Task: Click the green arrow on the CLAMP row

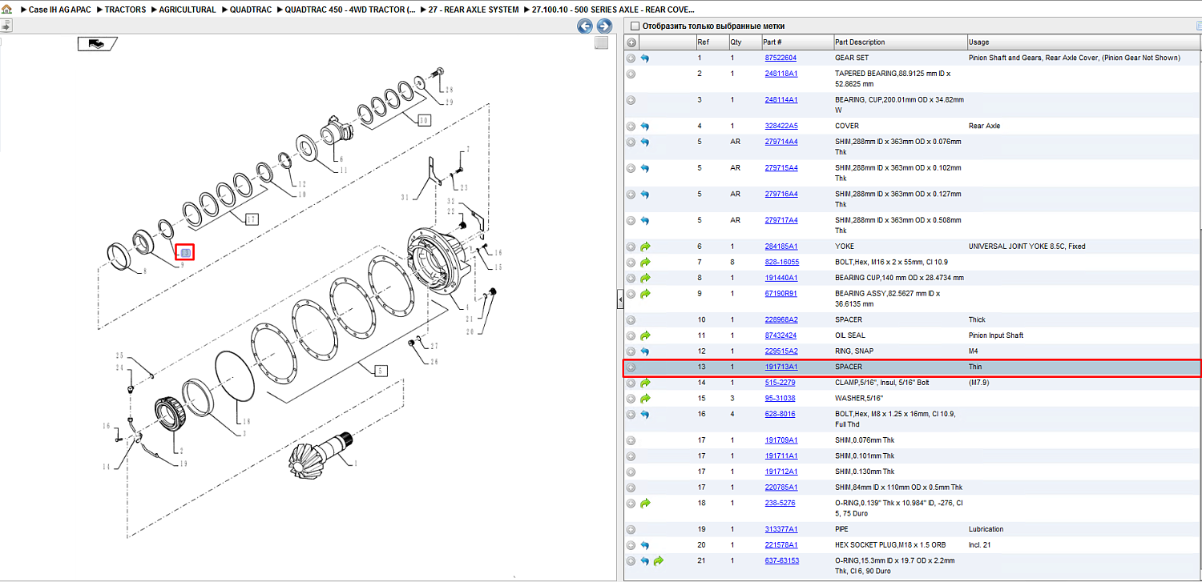Action: pos(645,383)
